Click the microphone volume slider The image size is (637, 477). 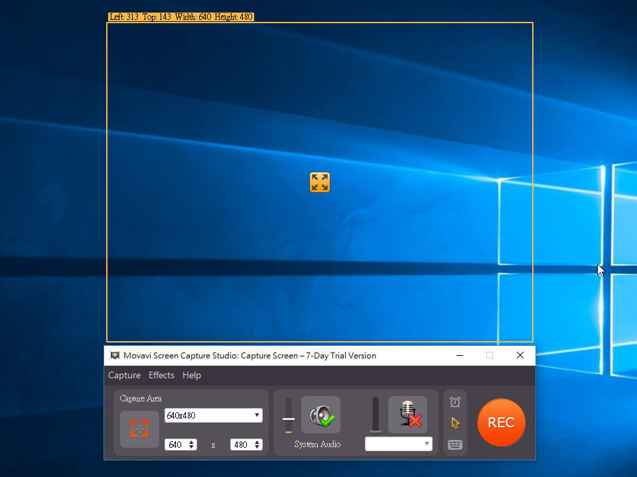376,415
